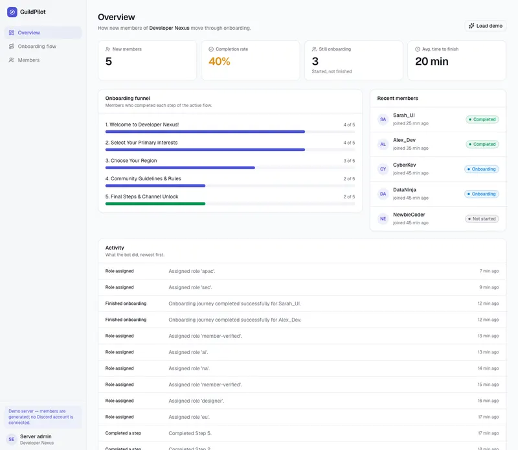Click the Sarah_UI onboarding completed activity entry

[302, 303]
